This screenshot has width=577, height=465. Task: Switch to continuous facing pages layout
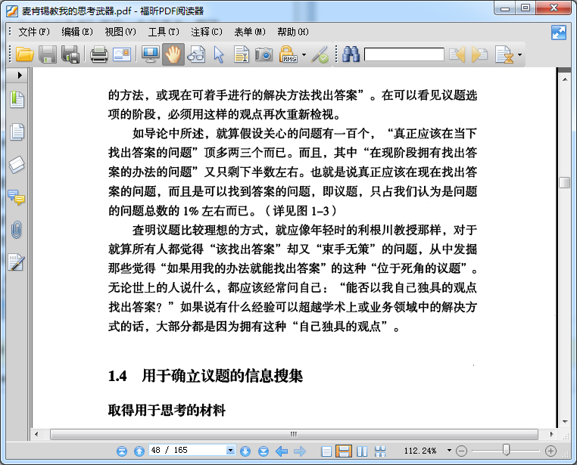coord(380,451)
